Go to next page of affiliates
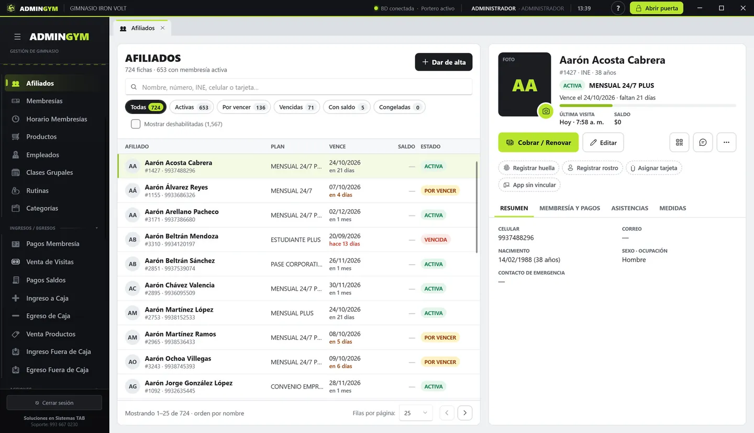 (x=465, y=413)
